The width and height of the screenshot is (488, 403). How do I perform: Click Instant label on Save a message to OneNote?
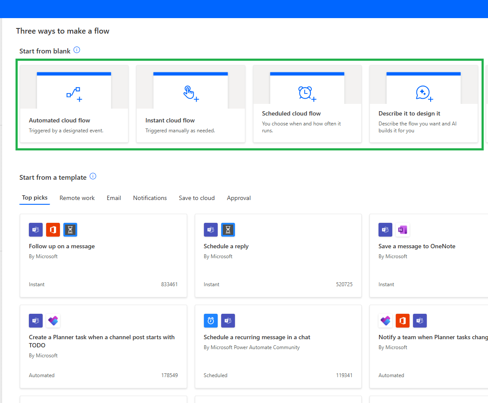[x=386, y=284]
